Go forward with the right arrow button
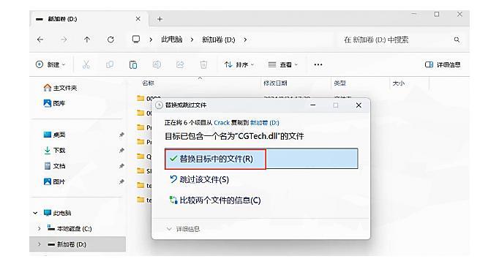Viewport: 499px width, 267px height. tap(64, 40)
